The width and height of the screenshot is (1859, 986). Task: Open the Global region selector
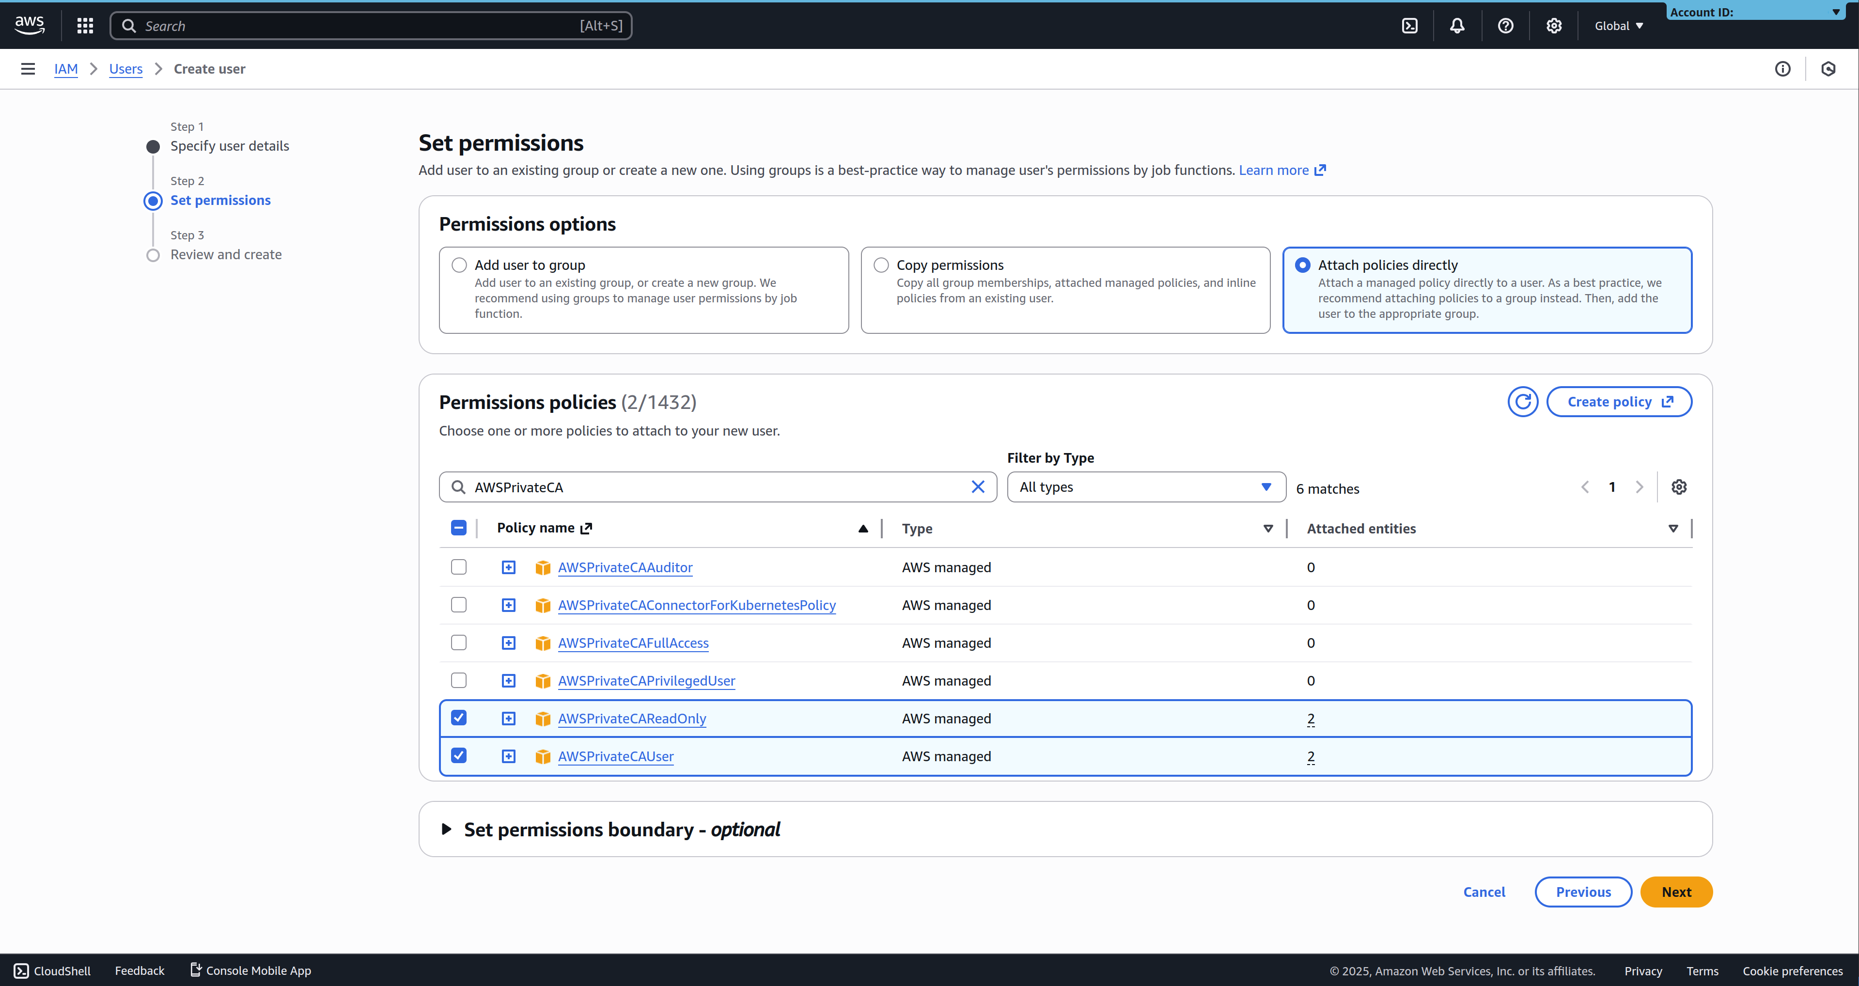1618,26
